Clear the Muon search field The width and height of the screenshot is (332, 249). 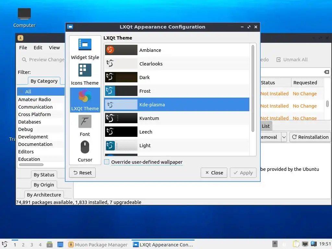tap(326, 72)
